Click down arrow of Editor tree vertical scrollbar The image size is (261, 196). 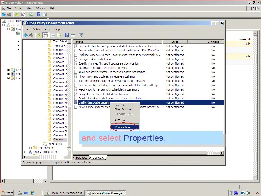tap(69, 153)
